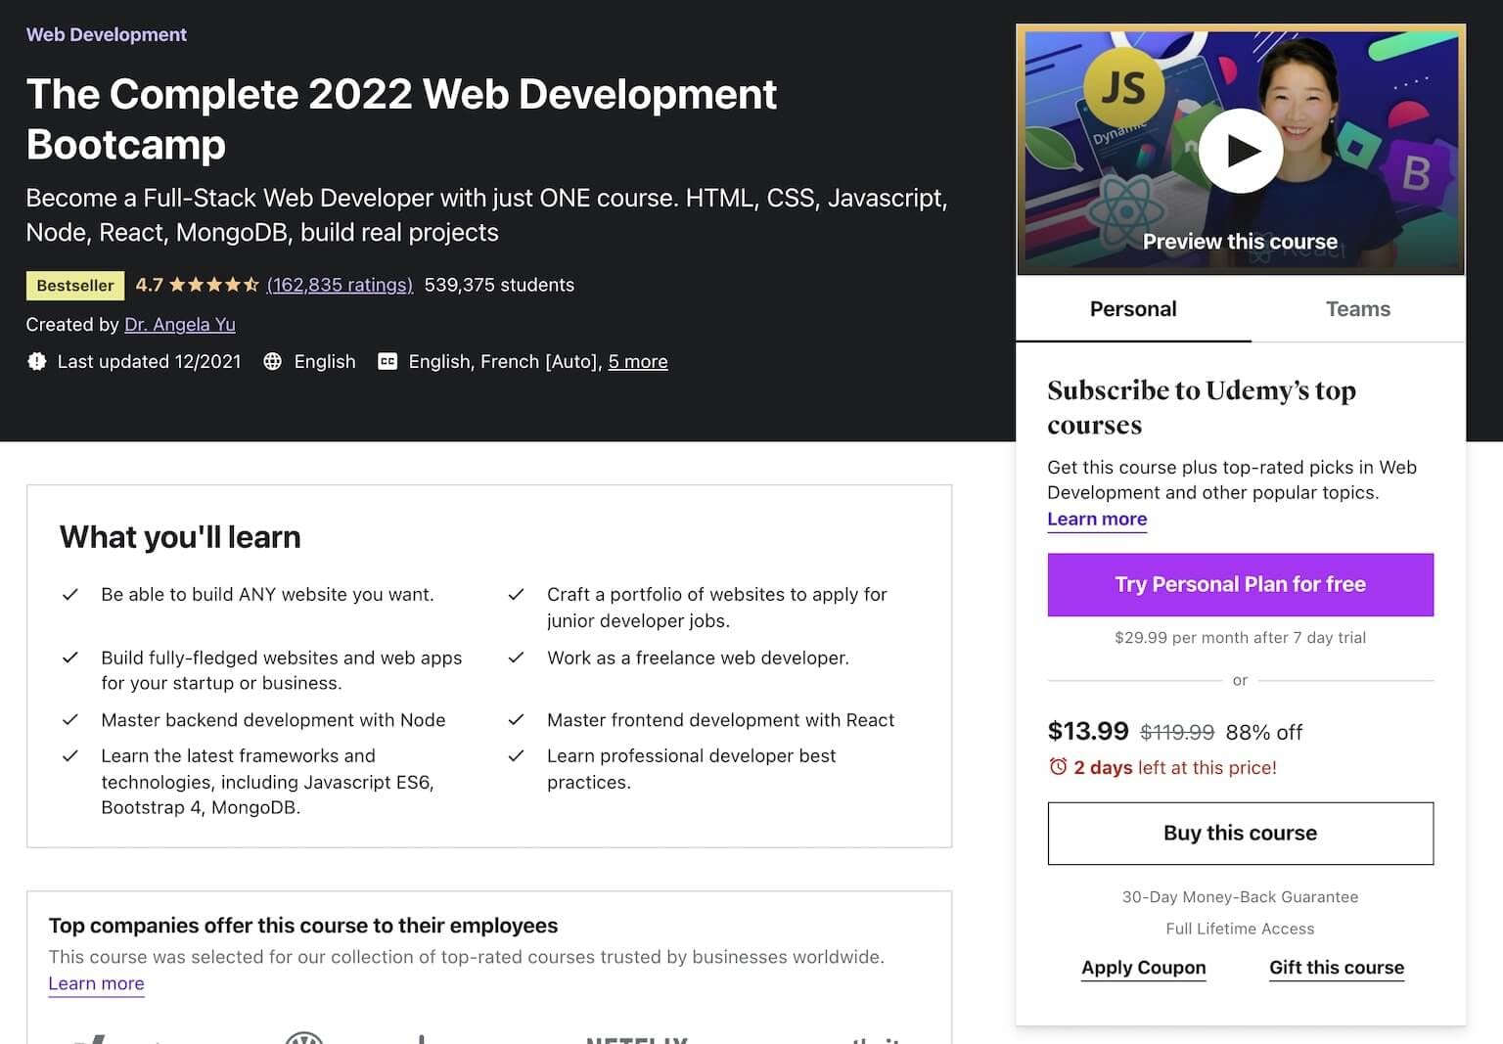Switch to the Teams tab

tap(1357, 309)
